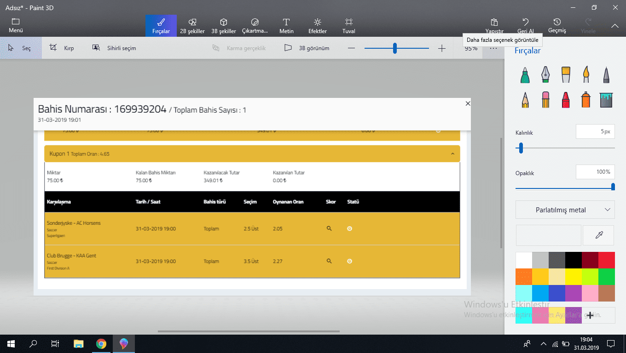This screenshot has width=626, height=353.
Task: Switch to the Çıkartma stickers tab
Action: (255, 26)
